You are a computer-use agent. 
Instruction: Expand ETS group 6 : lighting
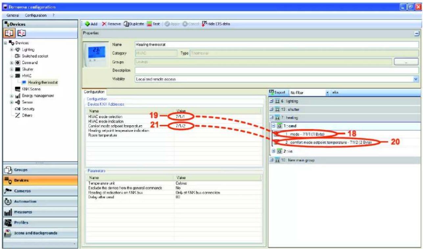tap(271, 101)
